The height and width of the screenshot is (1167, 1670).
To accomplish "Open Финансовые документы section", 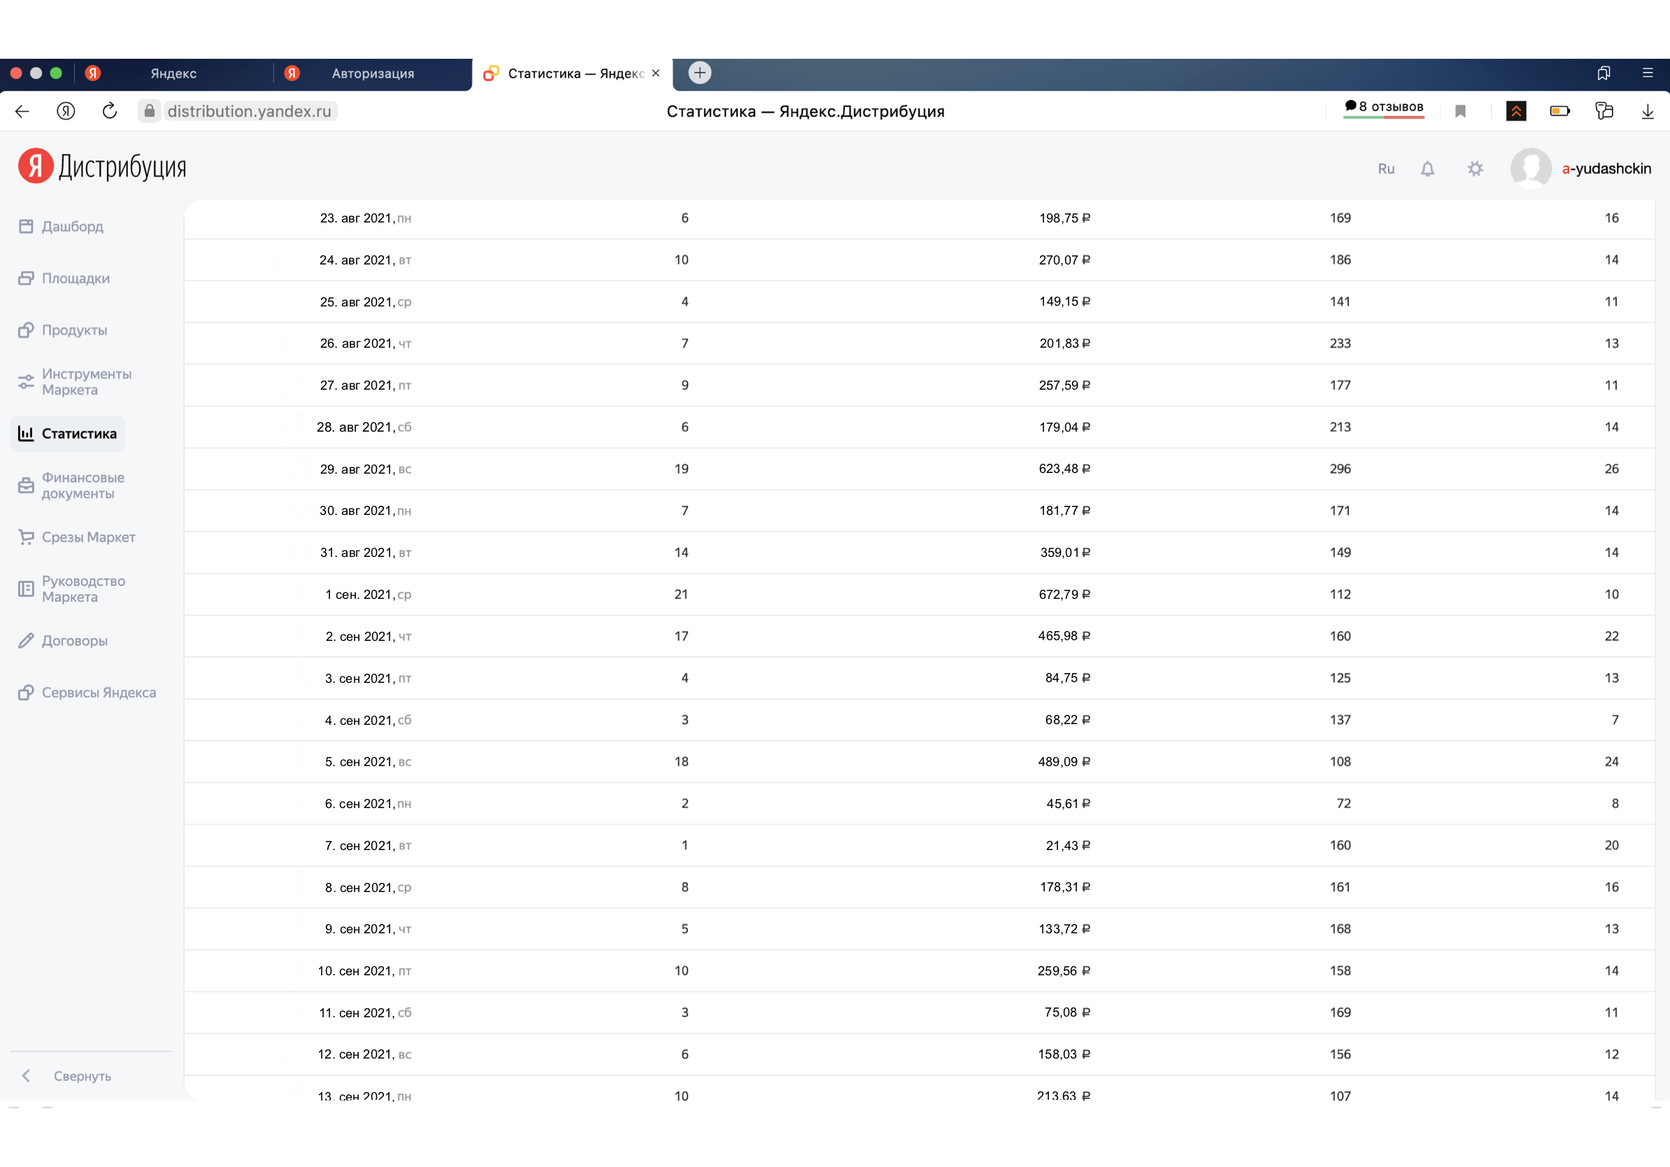I will tap(83, 486).
